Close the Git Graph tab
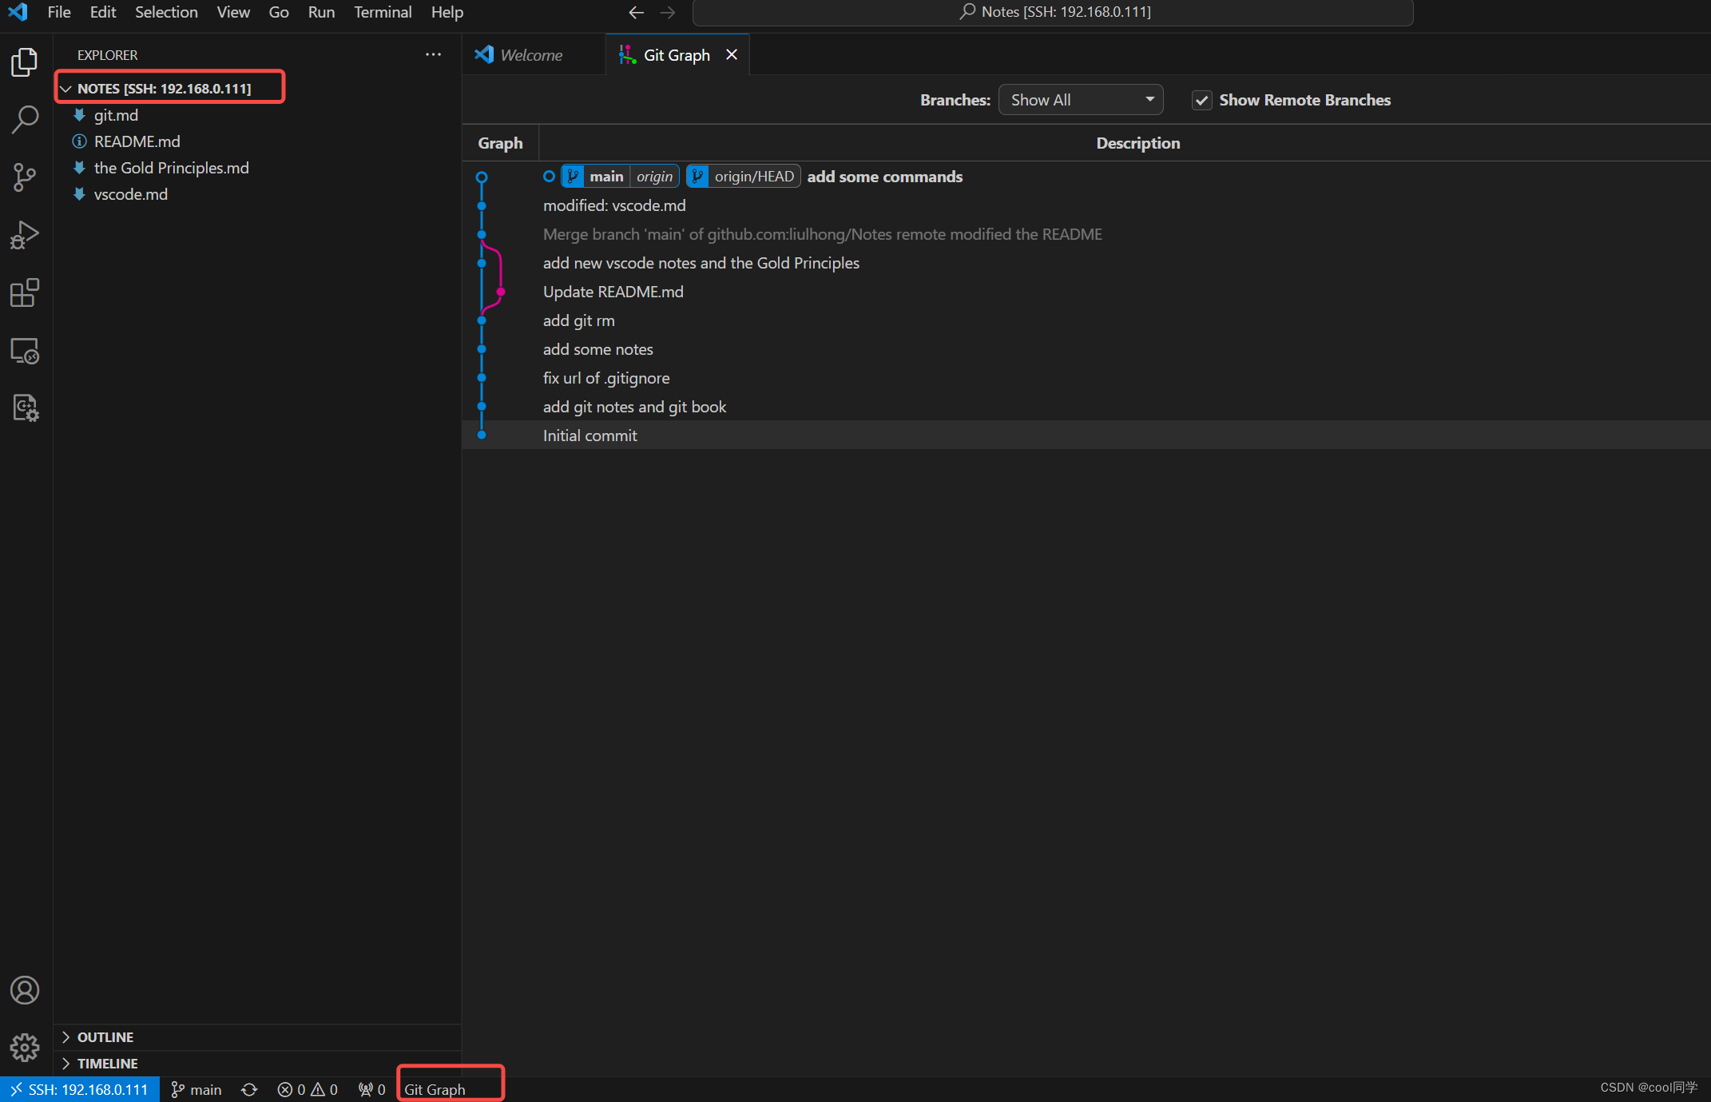 732,54
